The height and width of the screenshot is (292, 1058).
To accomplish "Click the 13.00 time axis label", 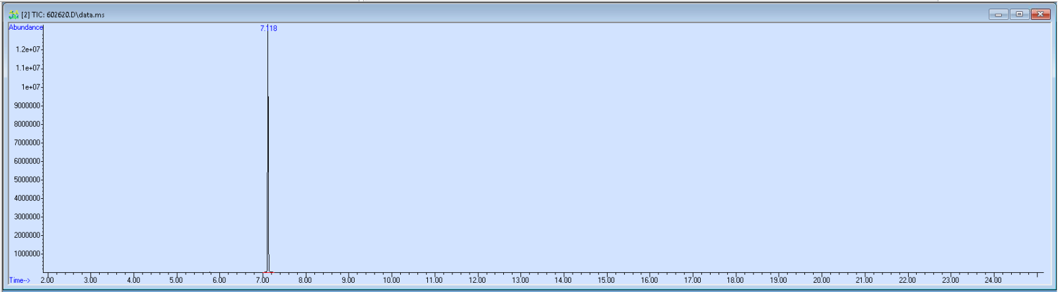I will tap(520, 280).
